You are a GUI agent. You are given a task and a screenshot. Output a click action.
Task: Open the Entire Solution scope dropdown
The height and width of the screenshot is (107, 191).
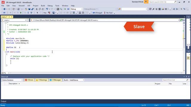click(12, 80)
